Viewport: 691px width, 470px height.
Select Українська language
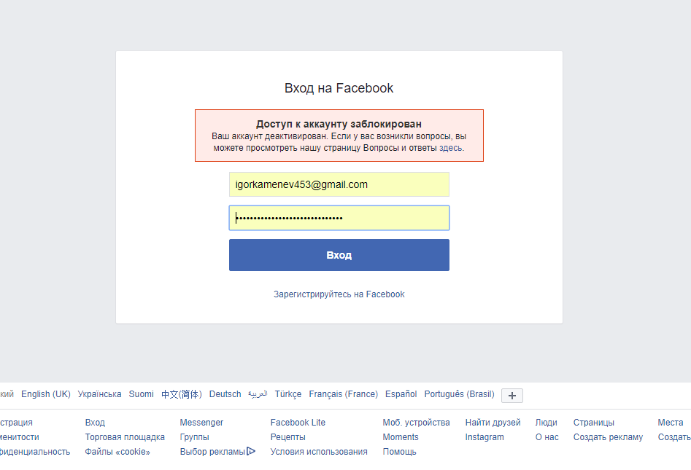[x=99, y=394]
